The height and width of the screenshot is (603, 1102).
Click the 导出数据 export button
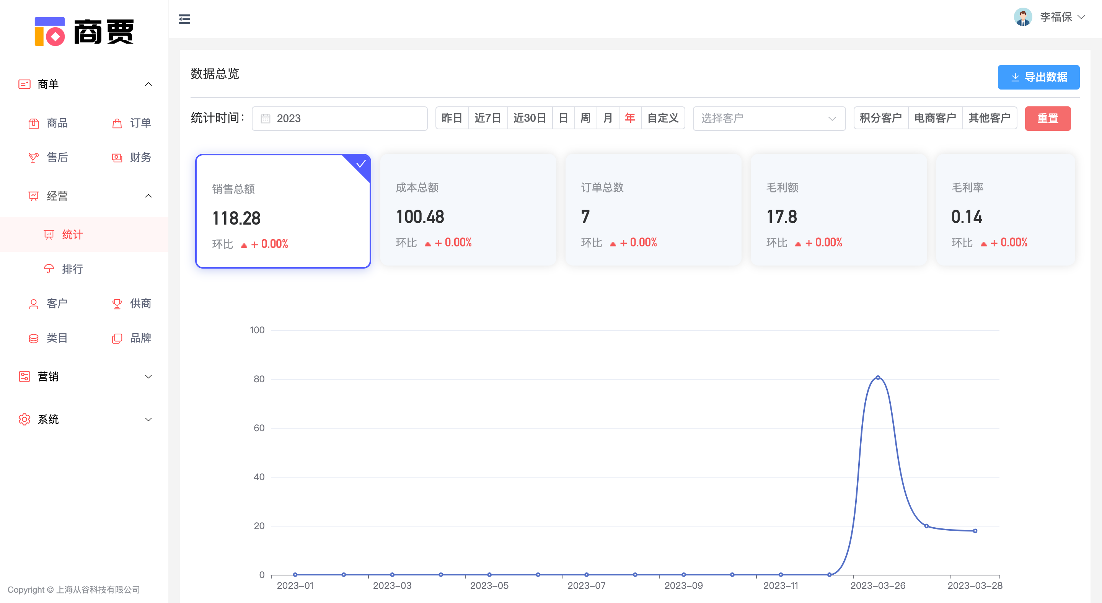(x=1038, y=77)
